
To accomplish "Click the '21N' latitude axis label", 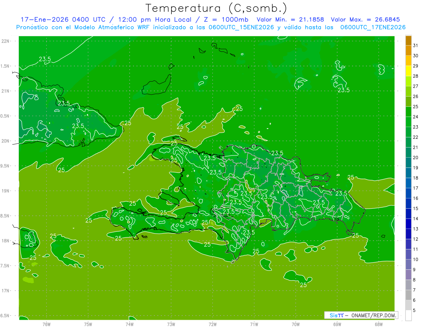I will click(x=5, y=91).
